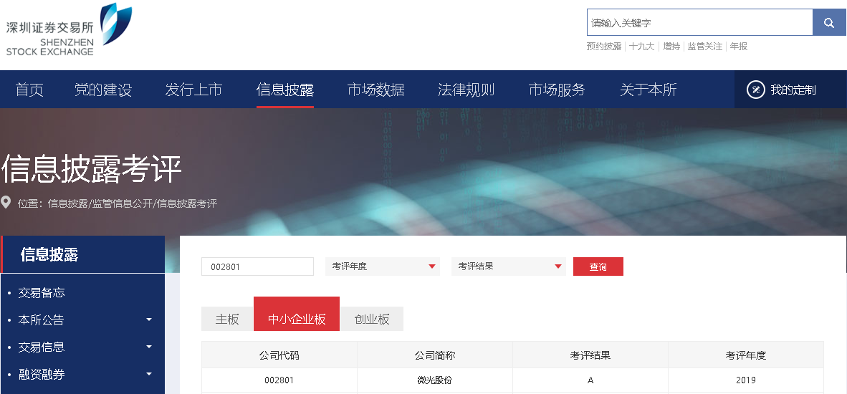
Task: Switch to the 中小企业板 tab
Action: click(297, 314)
